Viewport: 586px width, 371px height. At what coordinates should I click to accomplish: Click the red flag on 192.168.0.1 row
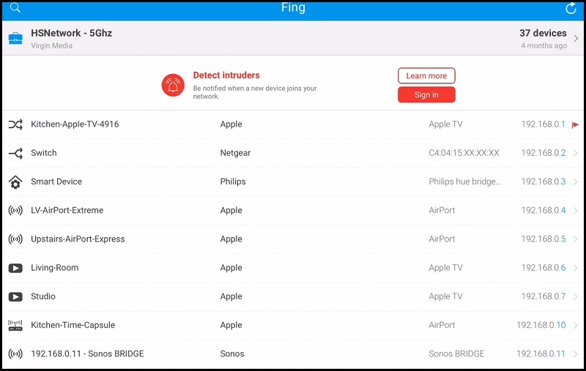[x=575, y=124]
